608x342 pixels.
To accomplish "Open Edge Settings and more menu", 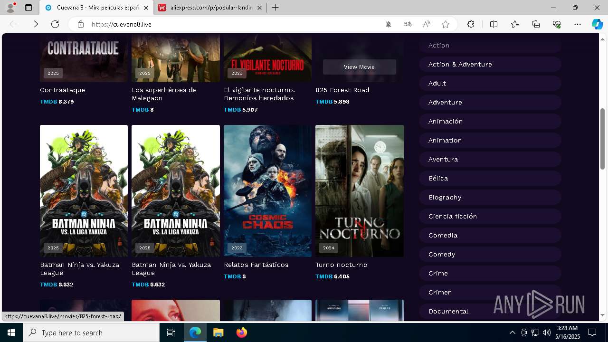I will [x=578, y=24].
